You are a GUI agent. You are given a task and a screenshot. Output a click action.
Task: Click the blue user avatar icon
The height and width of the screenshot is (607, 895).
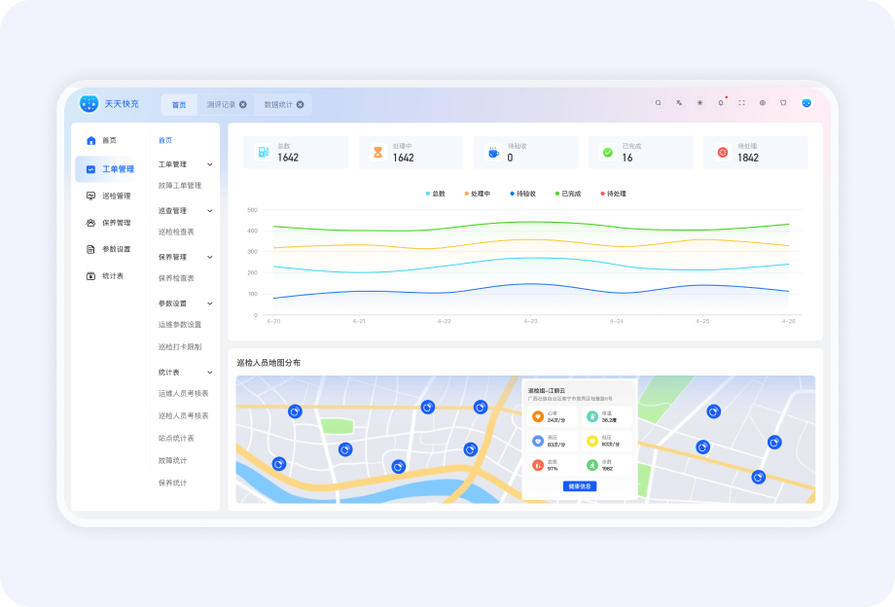point(806,103)
